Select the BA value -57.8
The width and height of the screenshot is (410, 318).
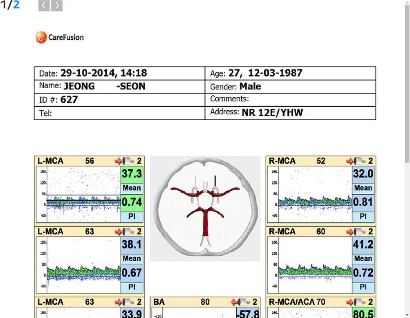[247, 313]
